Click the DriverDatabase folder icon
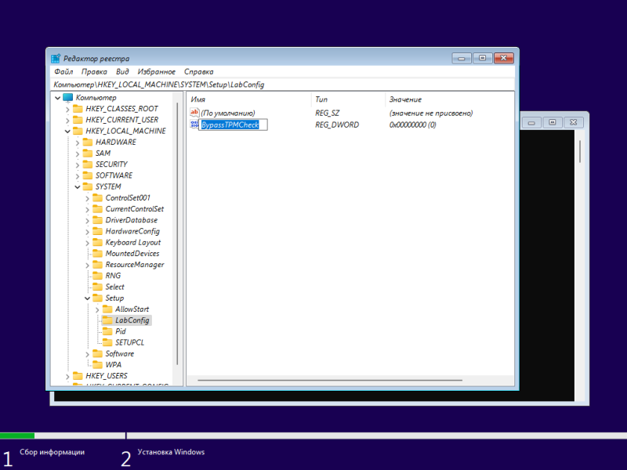627x470 pixels. (97, 220)
